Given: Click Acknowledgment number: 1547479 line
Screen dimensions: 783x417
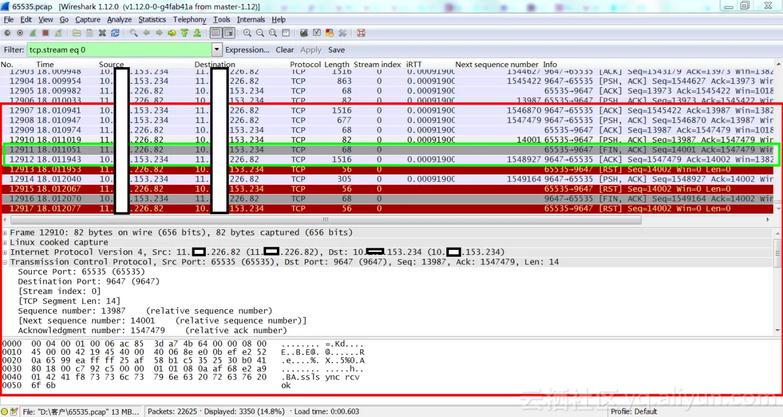Looking at the screenshot, I should tap(152, 330).
